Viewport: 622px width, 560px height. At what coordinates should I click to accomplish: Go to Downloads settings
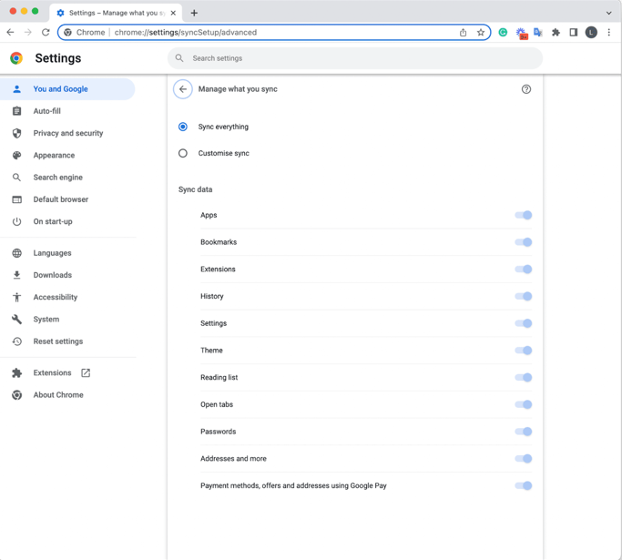click(x=67, y=275)
